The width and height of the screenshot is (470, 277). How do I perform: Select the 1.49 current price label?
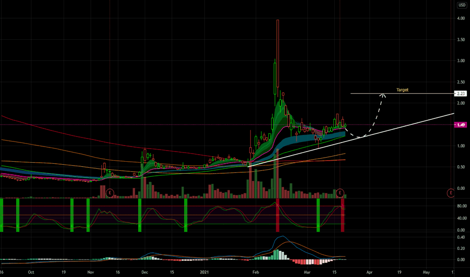coord(460,124)
